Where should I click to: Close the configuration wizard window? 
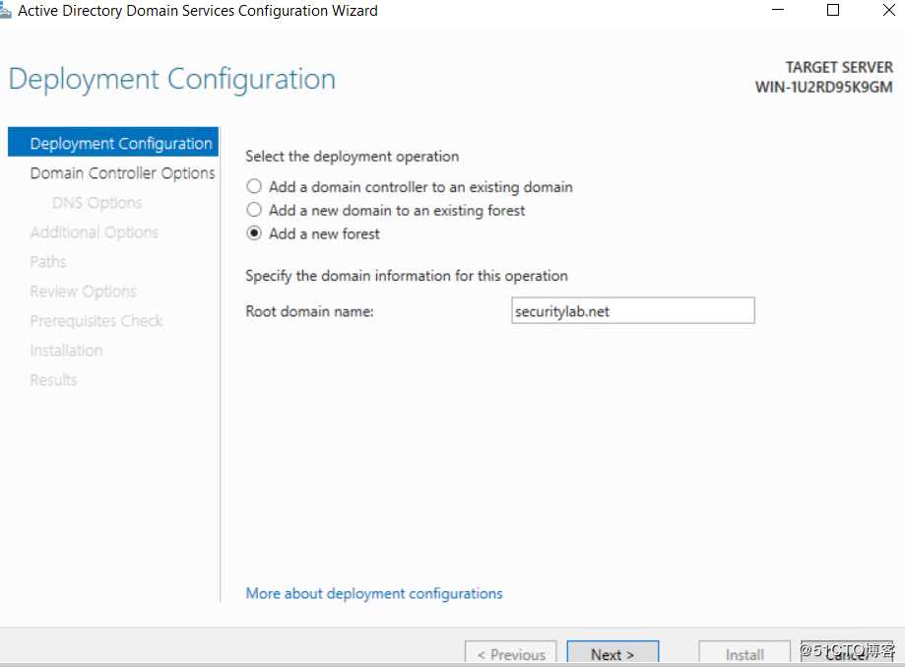pos(889,10)
